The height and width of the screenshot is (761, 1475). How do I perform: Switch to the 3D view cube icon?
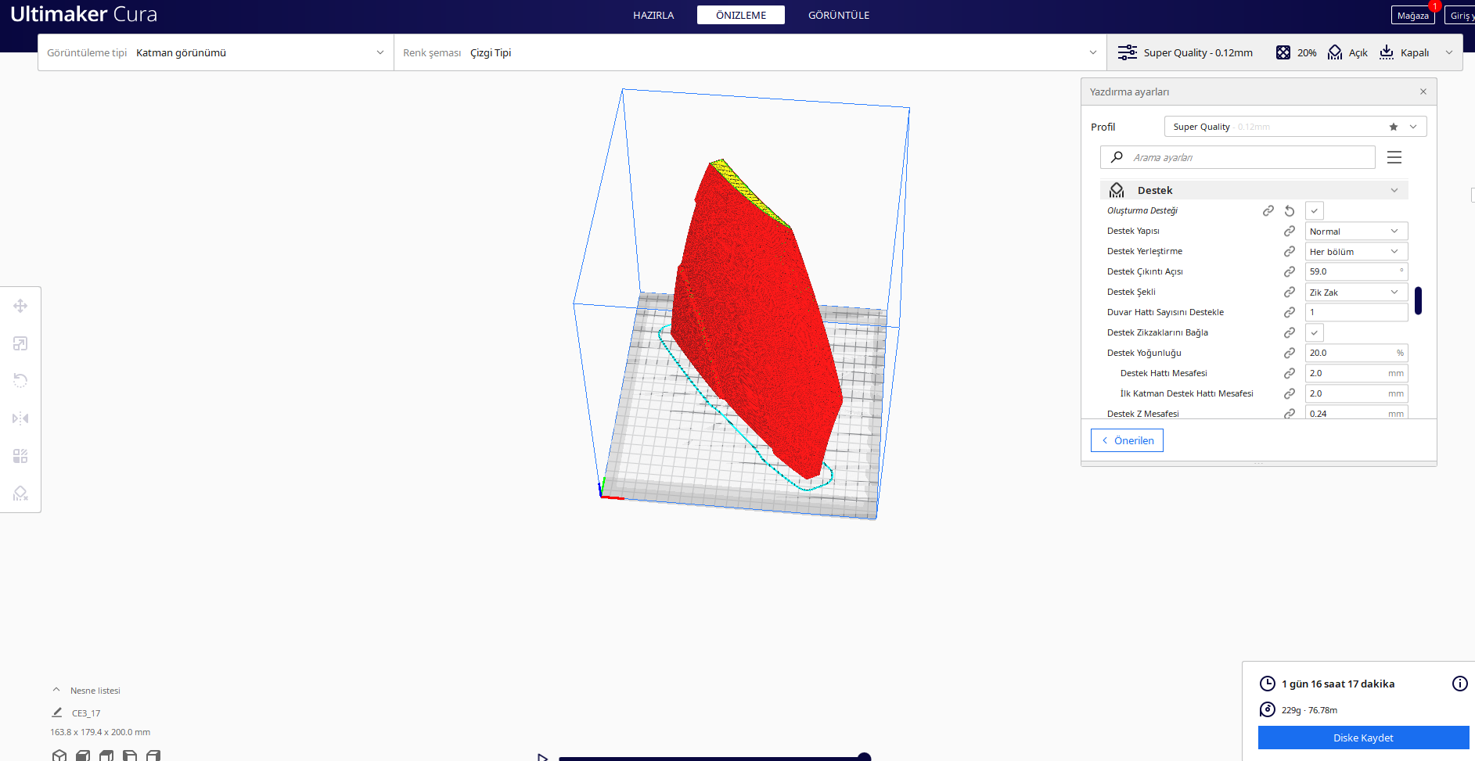click(59, 756)
